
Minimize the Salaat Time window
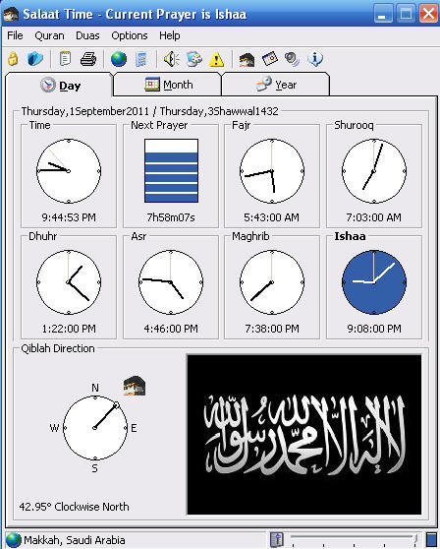383,14
